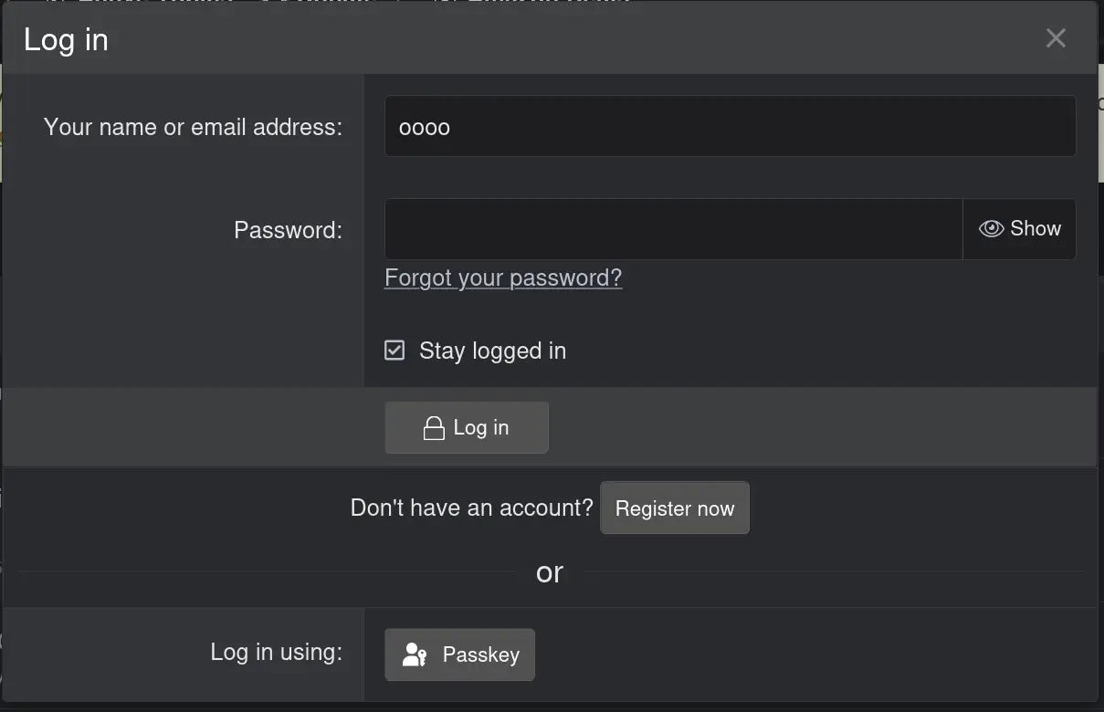Click the "or" separator text
This screenshot has height=712, width=1104.
[x=550, y=572]
